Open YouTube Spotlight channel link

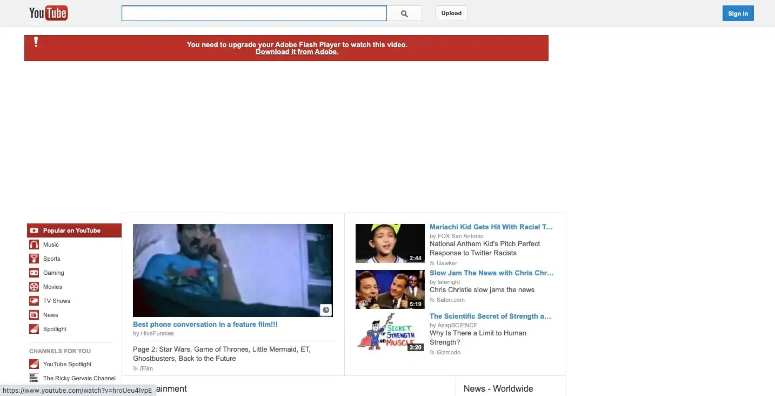68,364
